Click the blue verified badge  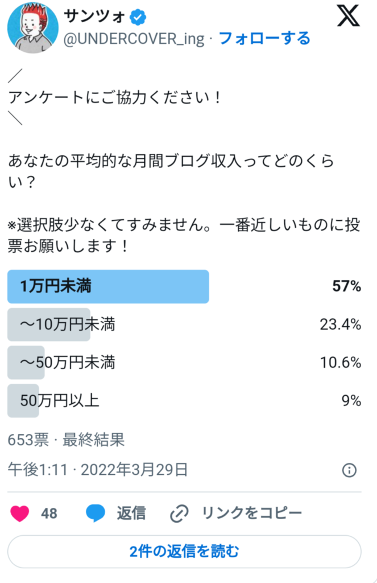click(x=138, y=18)
